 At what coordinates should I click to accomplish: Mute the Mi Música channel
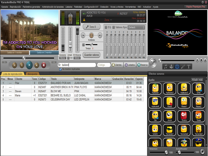[x=77, y=58]
